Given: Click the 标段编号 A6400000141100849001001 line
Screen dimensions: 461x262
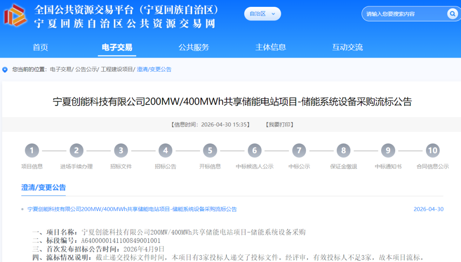Looking at the screenshot, I should click(x=96, y=241).
